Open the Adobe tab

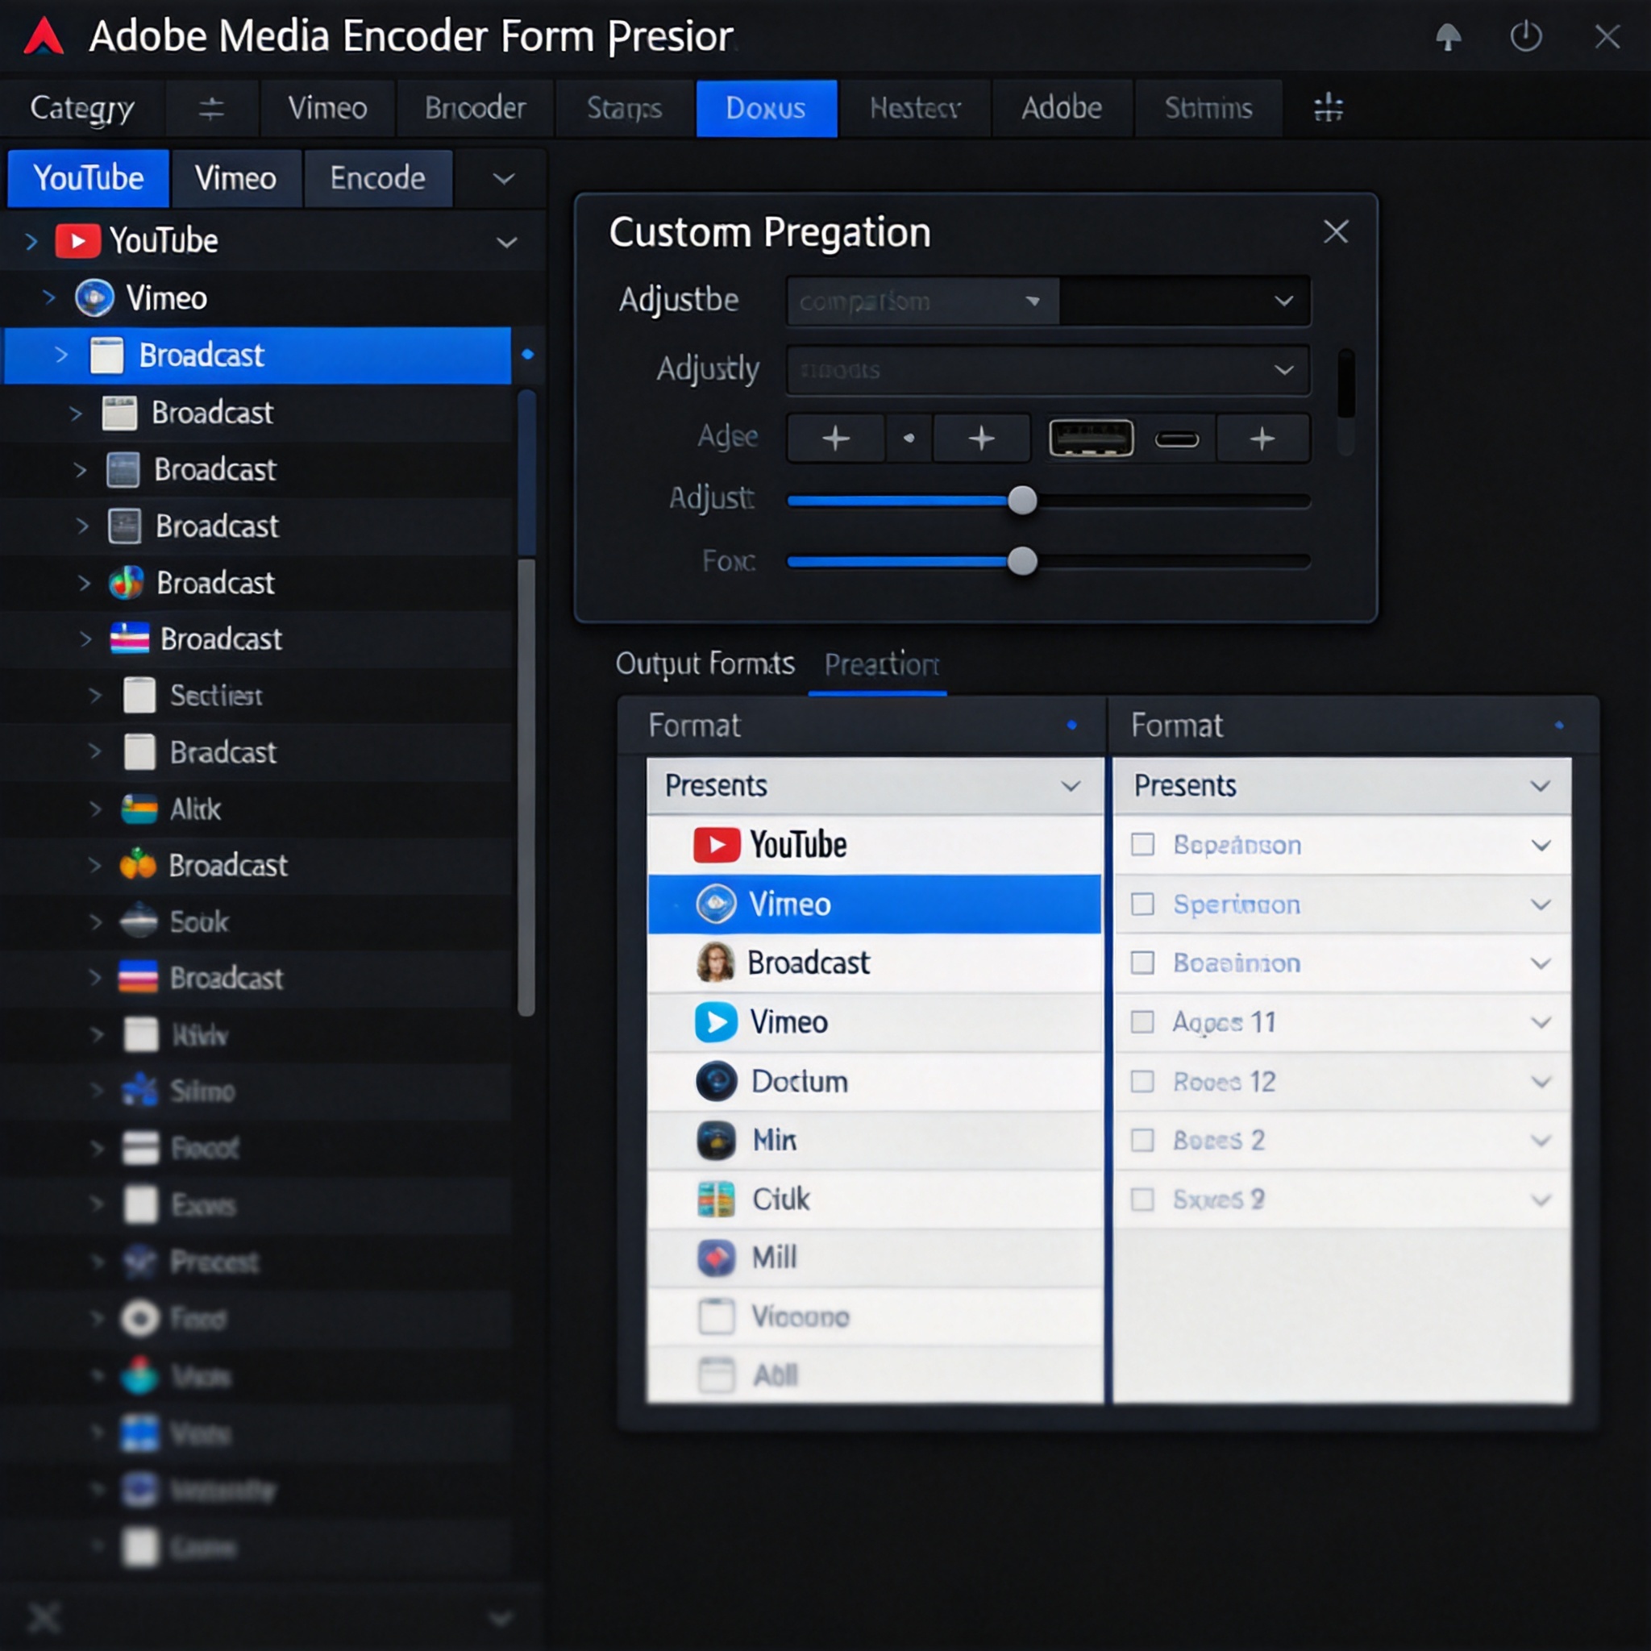pyautogui.click(x=1062, y=109)
